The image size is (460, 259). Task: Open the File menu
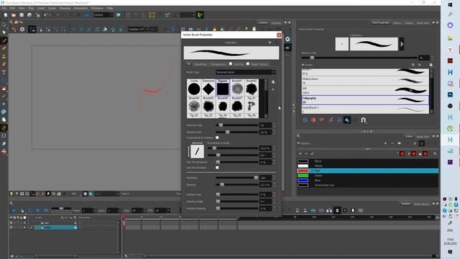coord(4,8)
